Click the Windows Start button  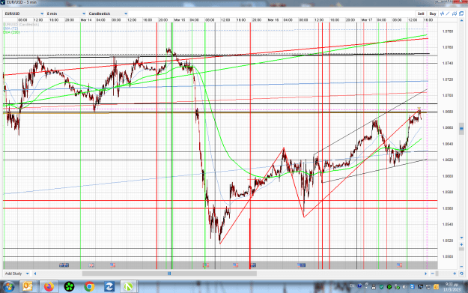tap(8, 287)
